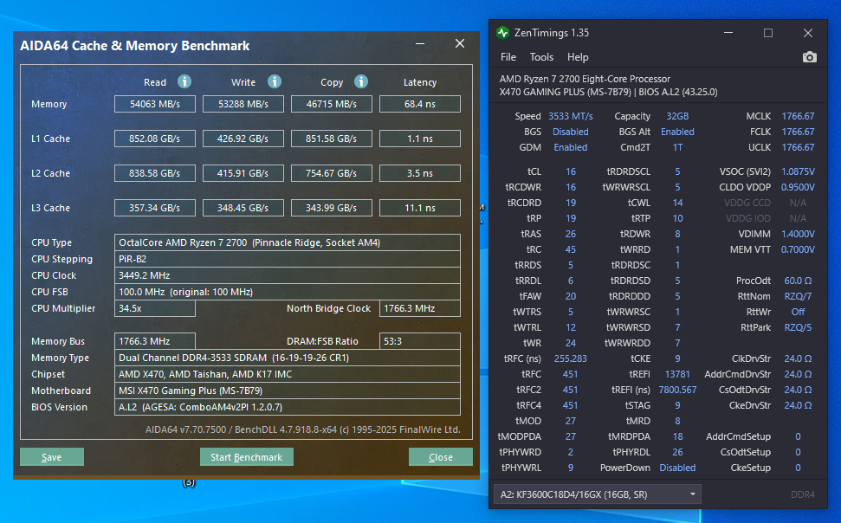
Task: Click the AIDA64 version footer text
Action: pyautogui.click(x=302, y=429)
